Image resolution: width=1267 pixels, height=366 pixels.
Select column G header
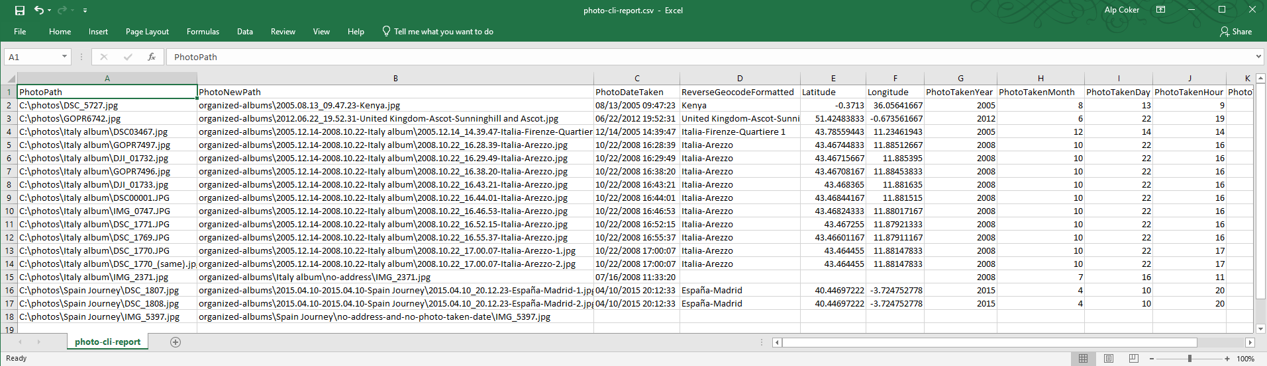(x=960, y=78)
